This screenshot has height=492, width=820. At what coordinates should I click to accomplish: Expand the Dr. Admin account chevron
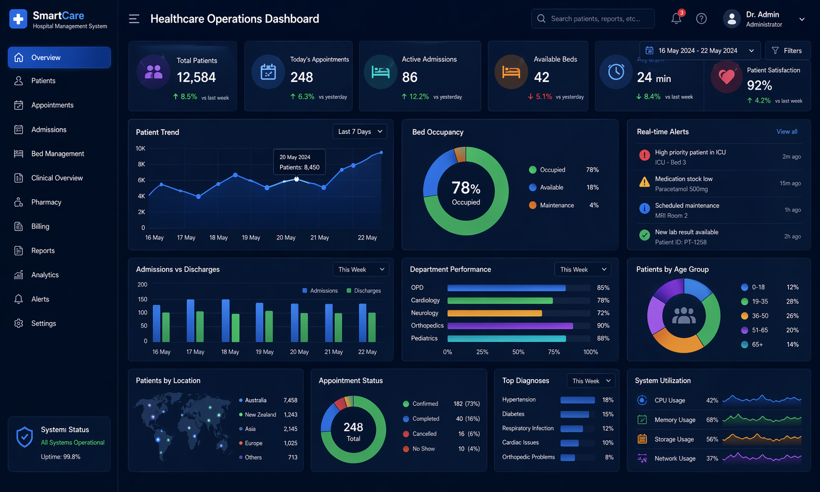(x=802, y=19)
